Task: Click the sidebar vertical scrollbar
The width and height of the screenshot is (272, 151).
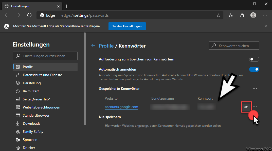Action: (x=85, y=79)
